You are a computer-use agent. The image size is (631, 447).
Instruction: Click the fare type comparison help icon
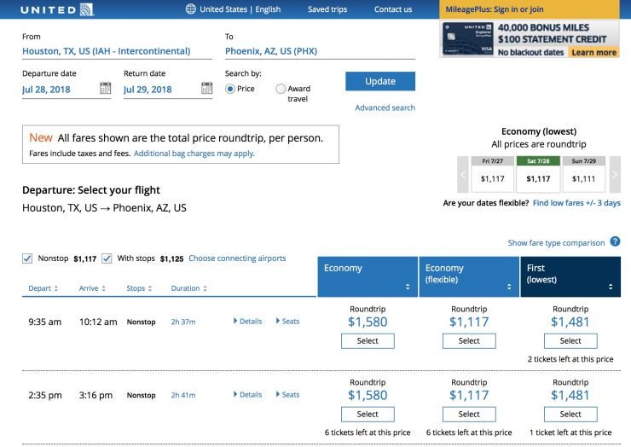point(615,241)
